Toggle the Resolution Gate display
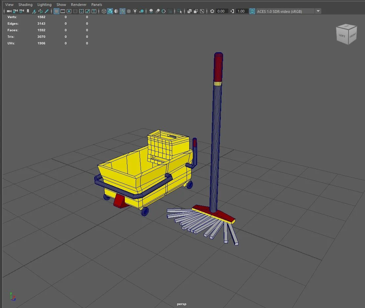Screen dimensions: 365x308 (69, 11)
